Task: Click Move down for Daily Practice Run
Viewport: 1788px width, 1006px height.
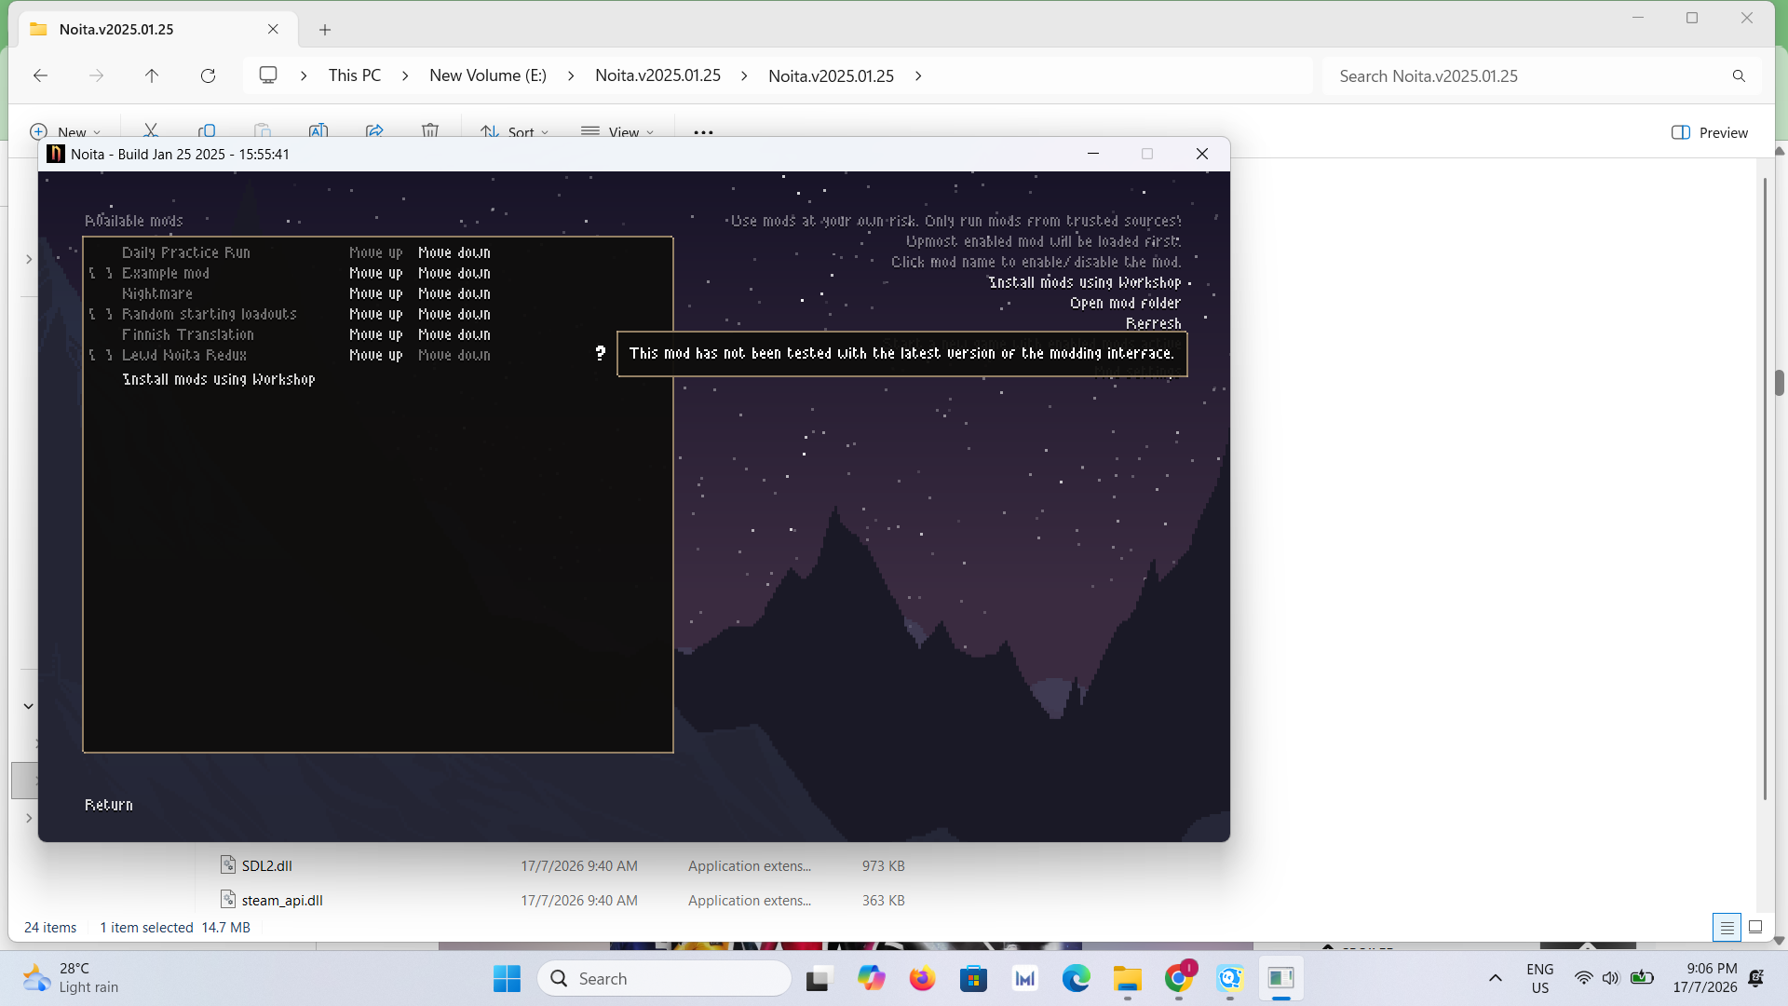Action: [x=454, y=252]
